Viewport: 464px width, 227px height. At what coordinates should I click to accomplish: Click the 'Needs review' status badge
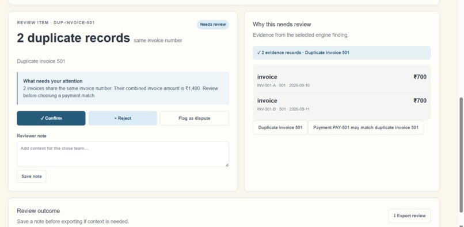click(x=213, y=25)
